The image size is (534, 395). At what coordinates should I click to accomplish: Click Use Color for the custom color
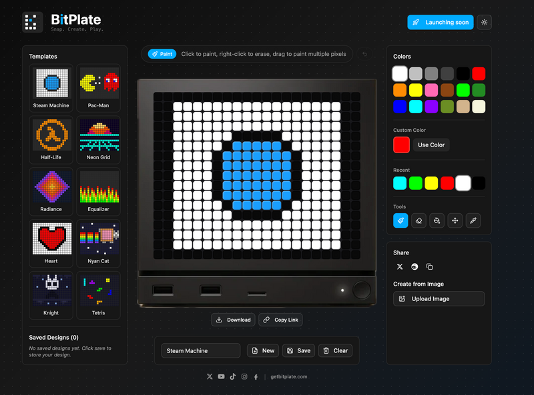pos(430,145)
